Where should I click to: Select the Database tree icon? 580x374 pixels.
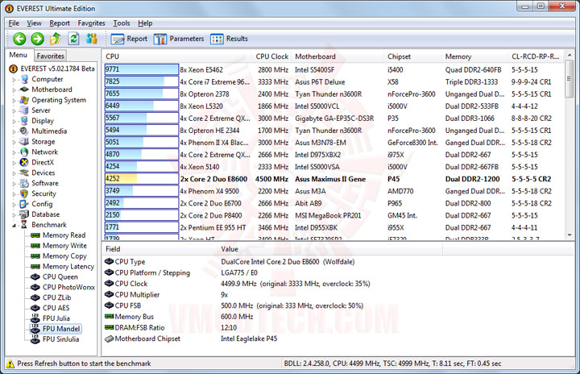point(24,214)
